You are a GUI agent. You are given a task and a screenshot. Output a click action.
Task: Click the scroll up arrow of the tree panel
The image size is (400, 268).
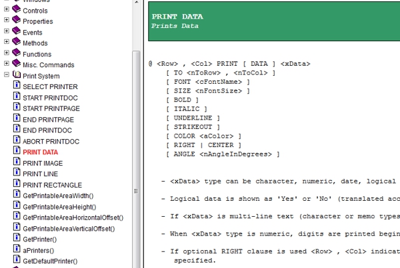(136, 2)
